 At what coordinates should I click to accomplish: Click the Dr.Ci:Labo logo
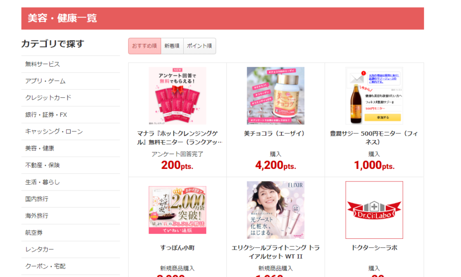[x=374, y=210]
